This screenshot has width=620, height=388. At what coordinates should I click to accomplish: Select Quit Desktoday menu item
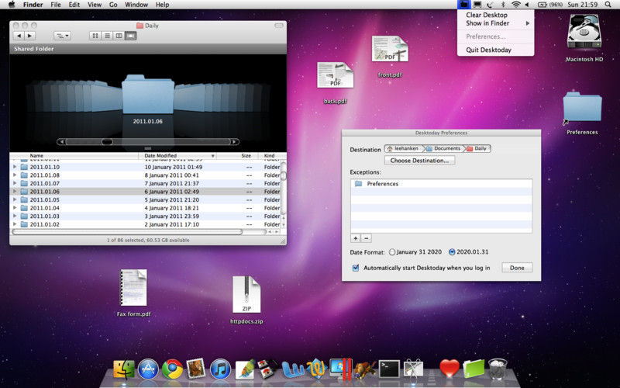(x=488, y=50)
